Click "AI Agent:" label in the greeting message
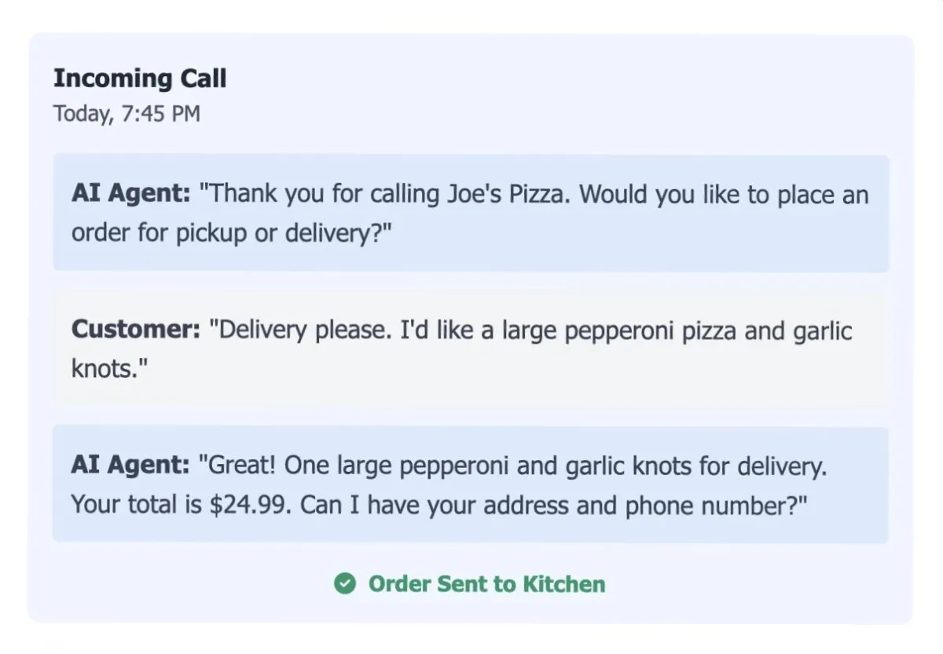Image resolution: width=943 pixels, height=654 pixels. (x=130, y=194)
